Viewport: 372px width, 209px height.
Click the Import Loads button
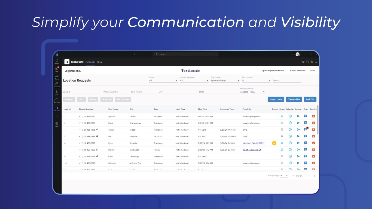[x=276, y=99]
